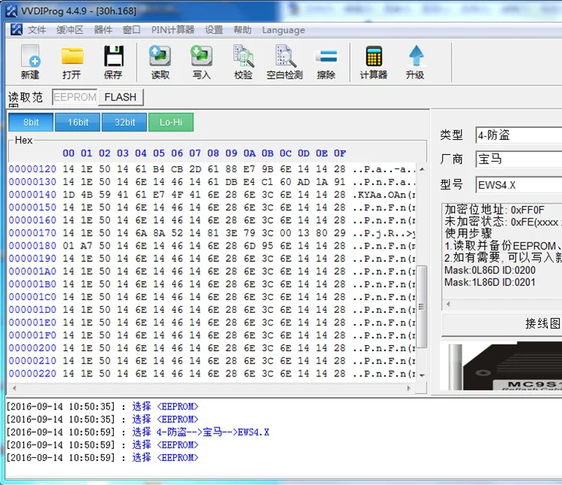
Task: Run verification with the 校验 icon
Action: point(244,61)
